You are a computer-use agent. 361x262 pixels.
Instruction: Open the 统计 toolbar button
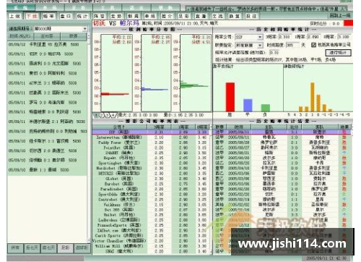82,16
